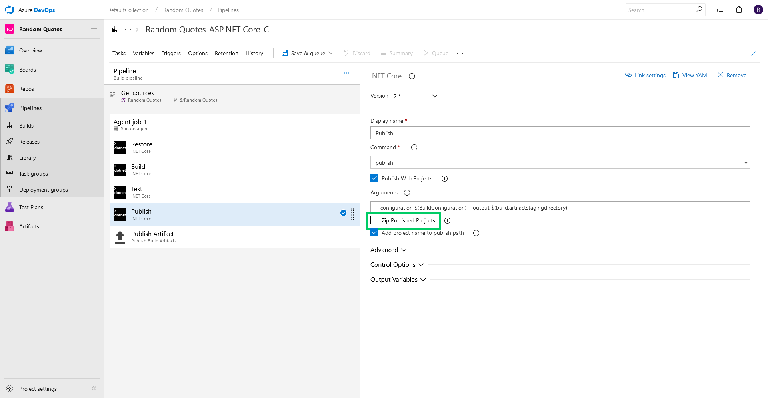
Task: Uncheck Publish Web Projects checkbox
Action: click(374, 178)
